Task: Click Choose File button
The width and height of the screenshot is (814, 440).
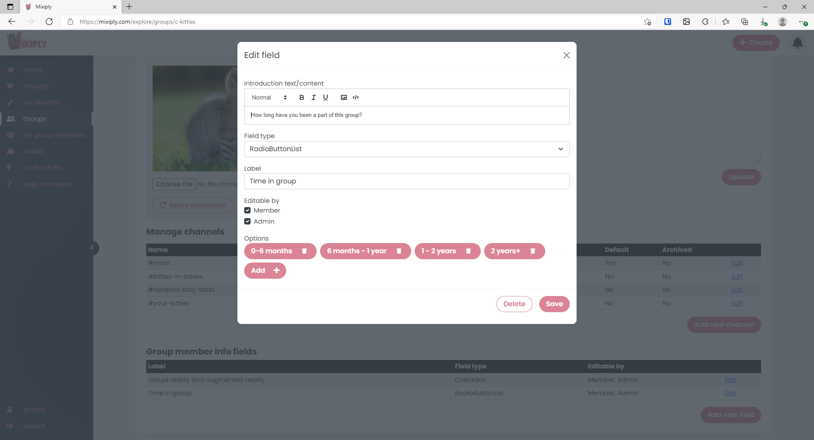Action: [x=174, y=184]
